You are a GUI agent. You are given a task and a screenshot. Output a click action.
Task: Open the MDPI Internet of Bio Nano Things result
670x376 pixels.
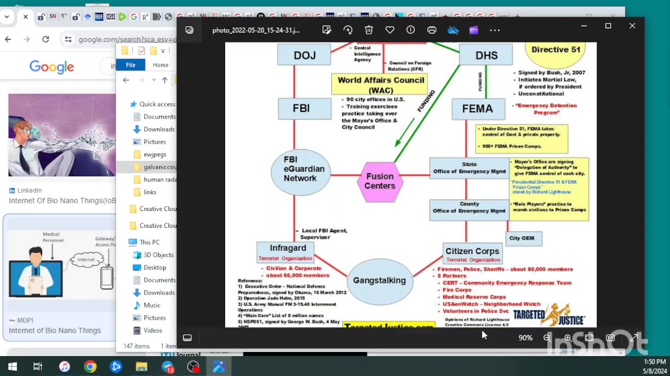54,330
